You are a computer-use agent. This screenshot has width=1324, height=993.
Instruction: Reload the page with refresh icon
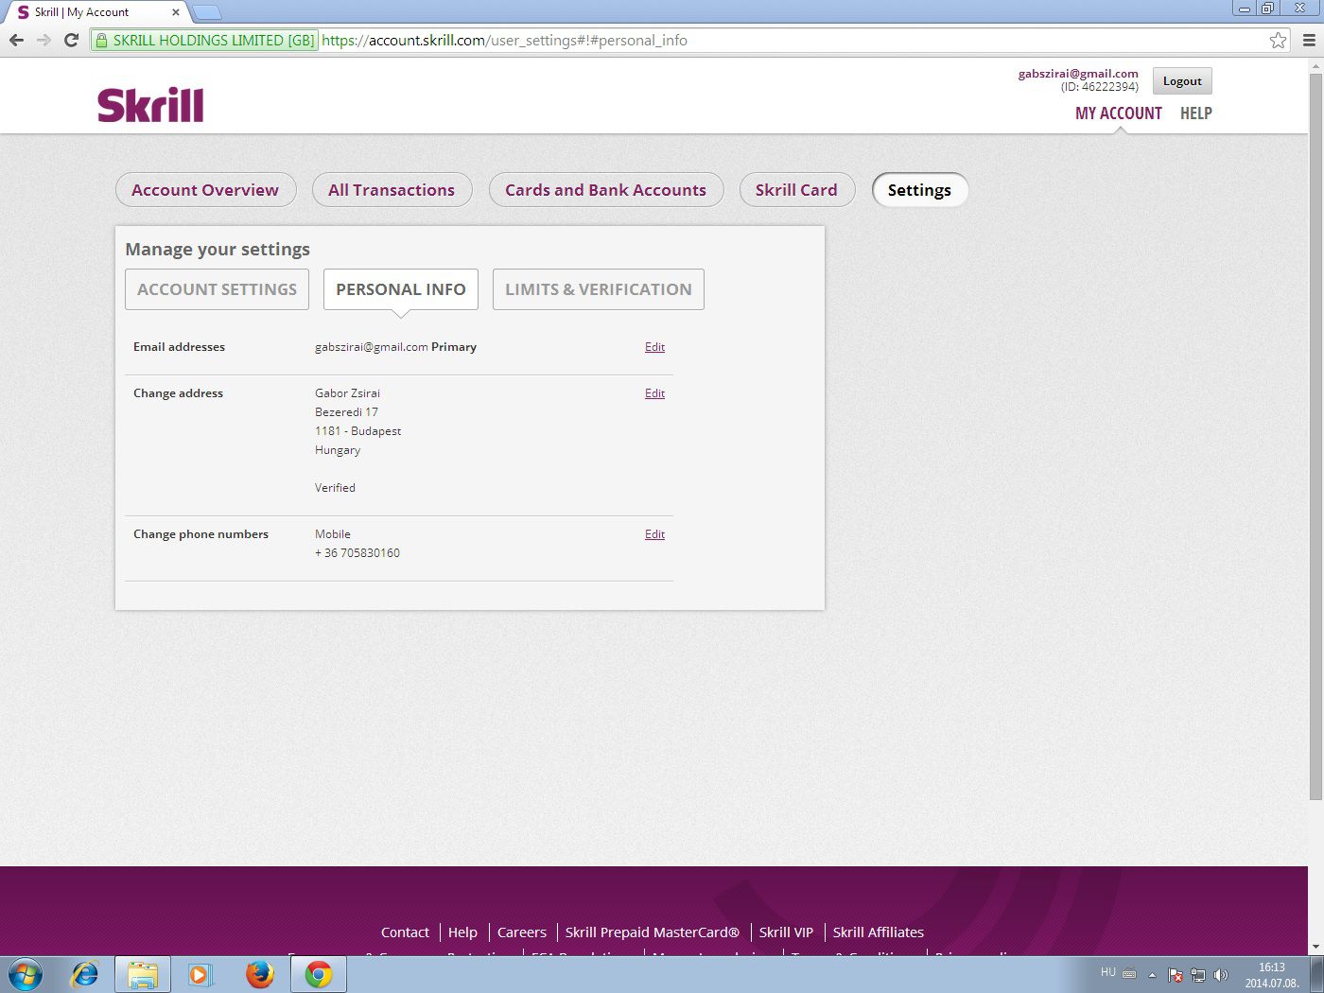pyautogui.click(x=71, y=40)
